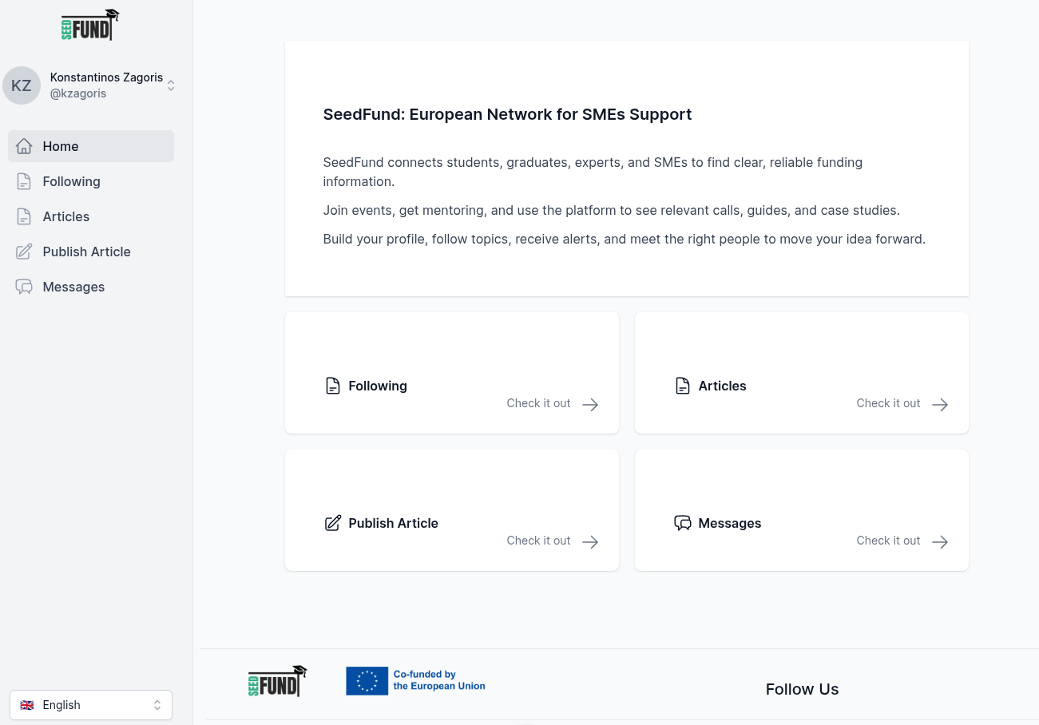Image resolution: width=1039 pixels, height=725 pixels.
Task: Click the paragraph starting 'Build your profile'
Action: (624, 239)
